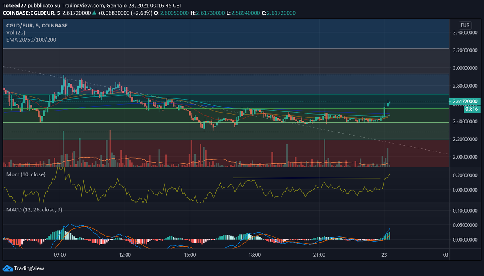Screen dimensions: 484x276
Task: Click the TradingView brand text
Action: tap(29, 268)
